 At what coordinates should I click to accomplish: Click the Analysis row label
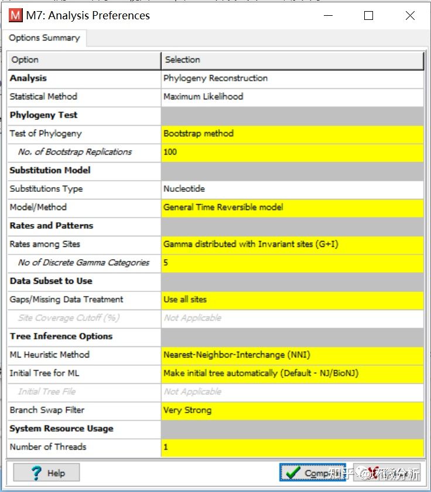click(x=28, y=78)
